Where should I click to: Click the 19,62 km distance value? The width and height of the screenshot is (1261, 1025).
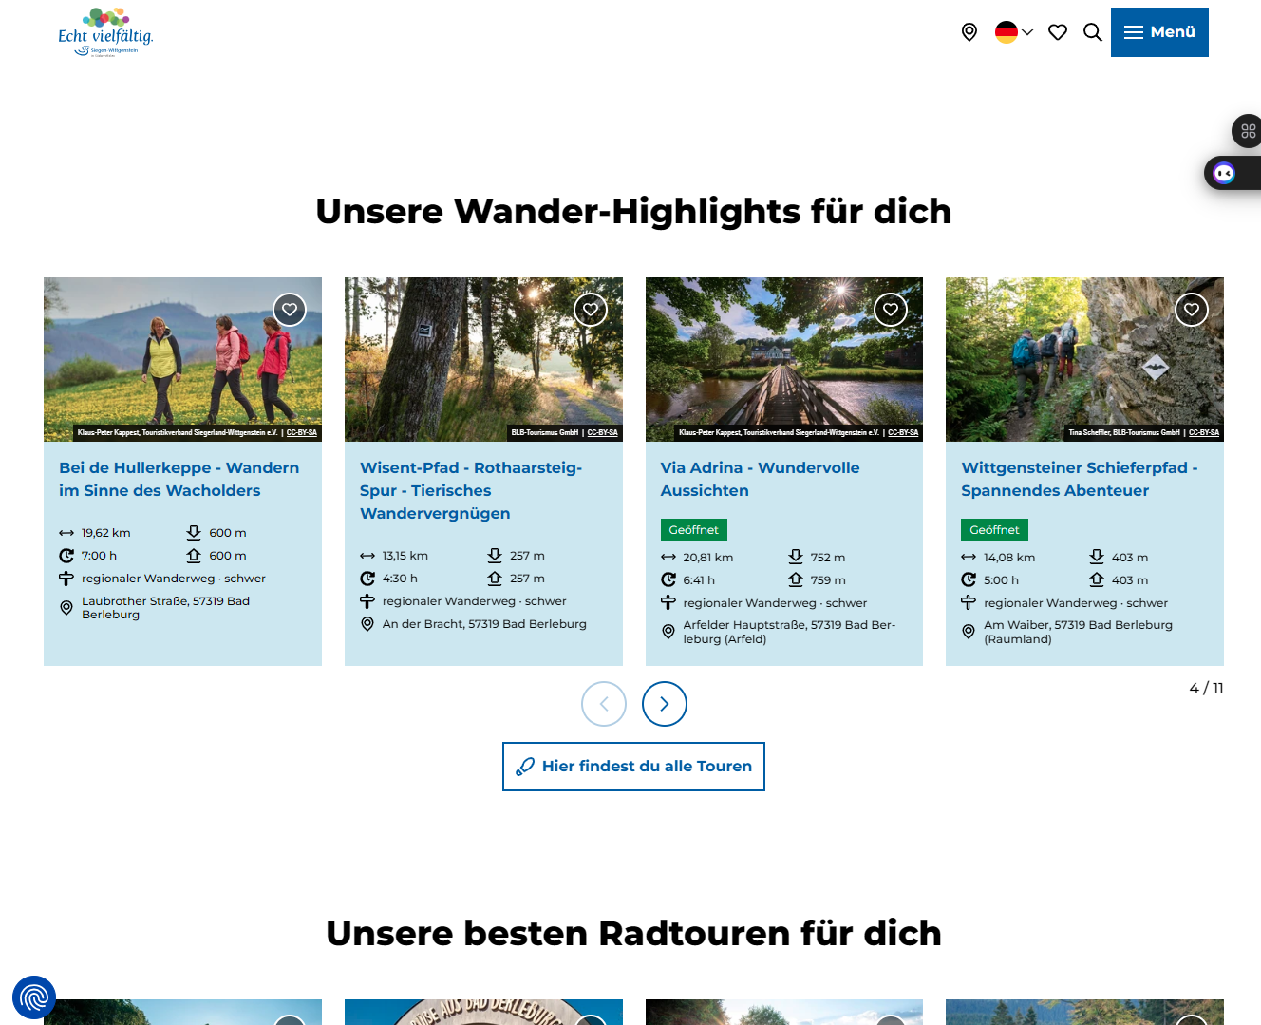tap(106, 533)
